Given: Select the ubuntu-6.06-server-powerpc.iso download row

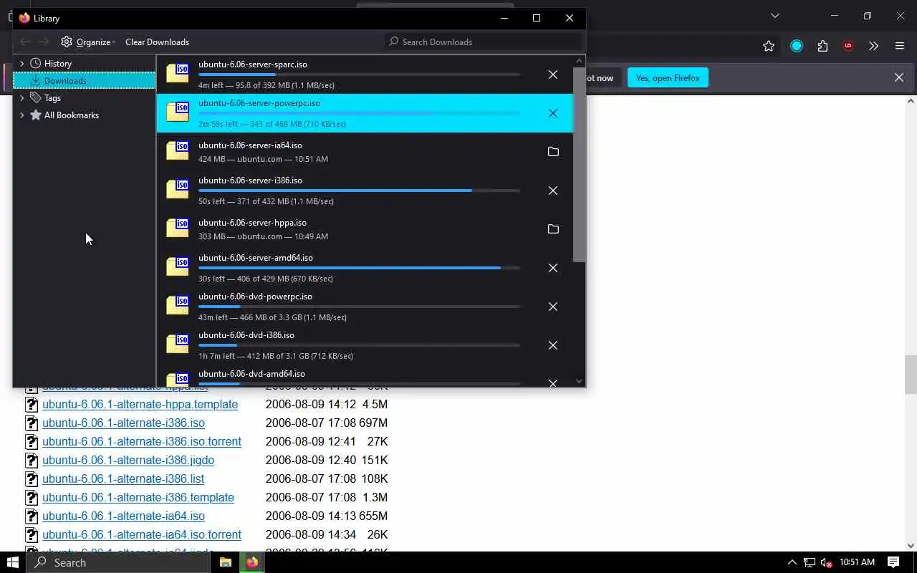Looking at the screenshot, I should pos(365,113).
